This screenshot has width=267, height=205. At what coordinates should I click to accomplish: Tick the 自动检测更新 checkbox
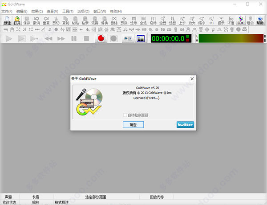pos(125,115)
